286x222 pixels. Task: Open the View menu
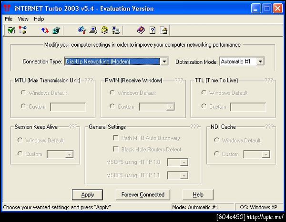point(23,19)
